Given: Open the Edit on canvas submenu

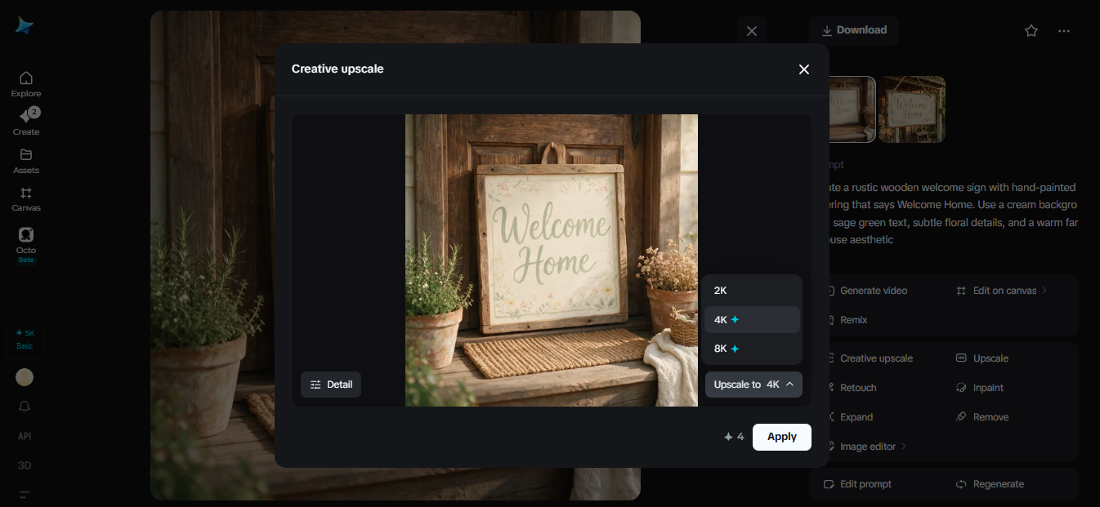Looking at the screenshot, I should click(1001, 291).
